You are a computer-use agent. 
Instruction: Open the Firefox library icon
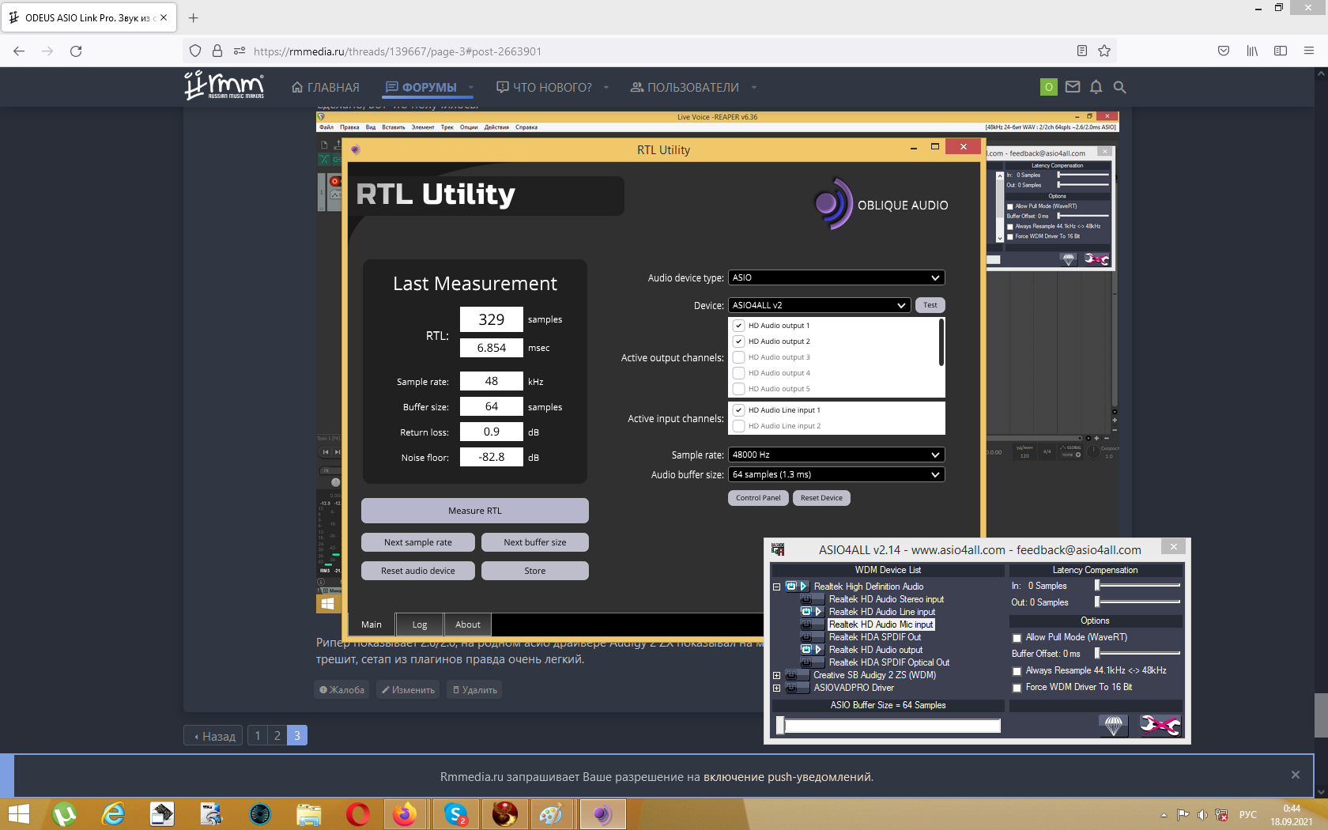coord(1252,51)
